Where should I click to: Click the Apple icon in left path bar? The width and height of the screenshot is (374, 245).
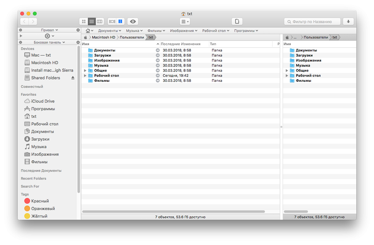85,37
